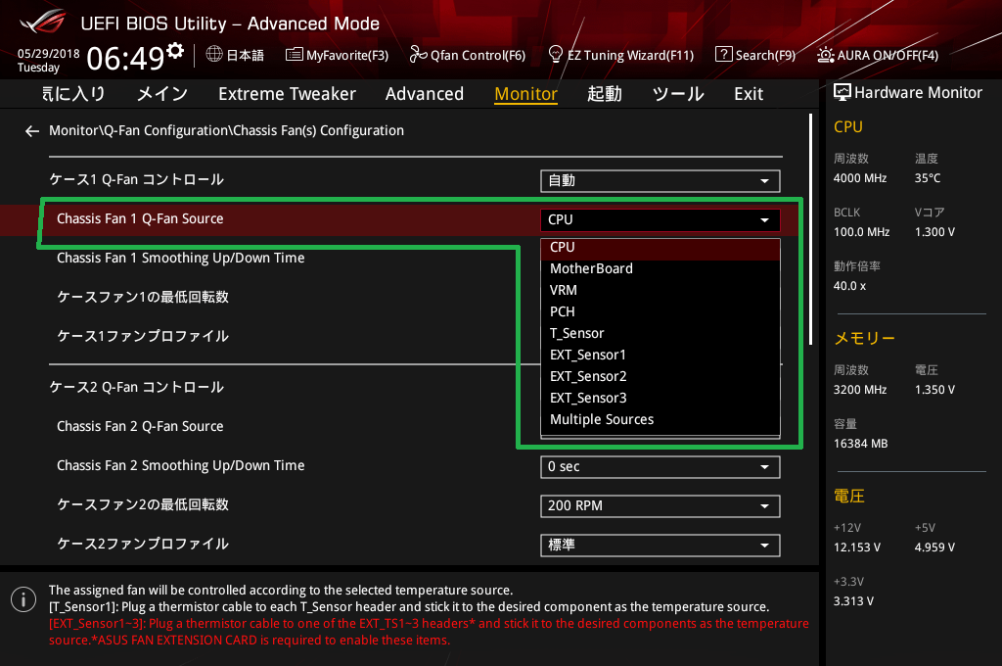Switch to the お気に入り tab

click(73, 94)
